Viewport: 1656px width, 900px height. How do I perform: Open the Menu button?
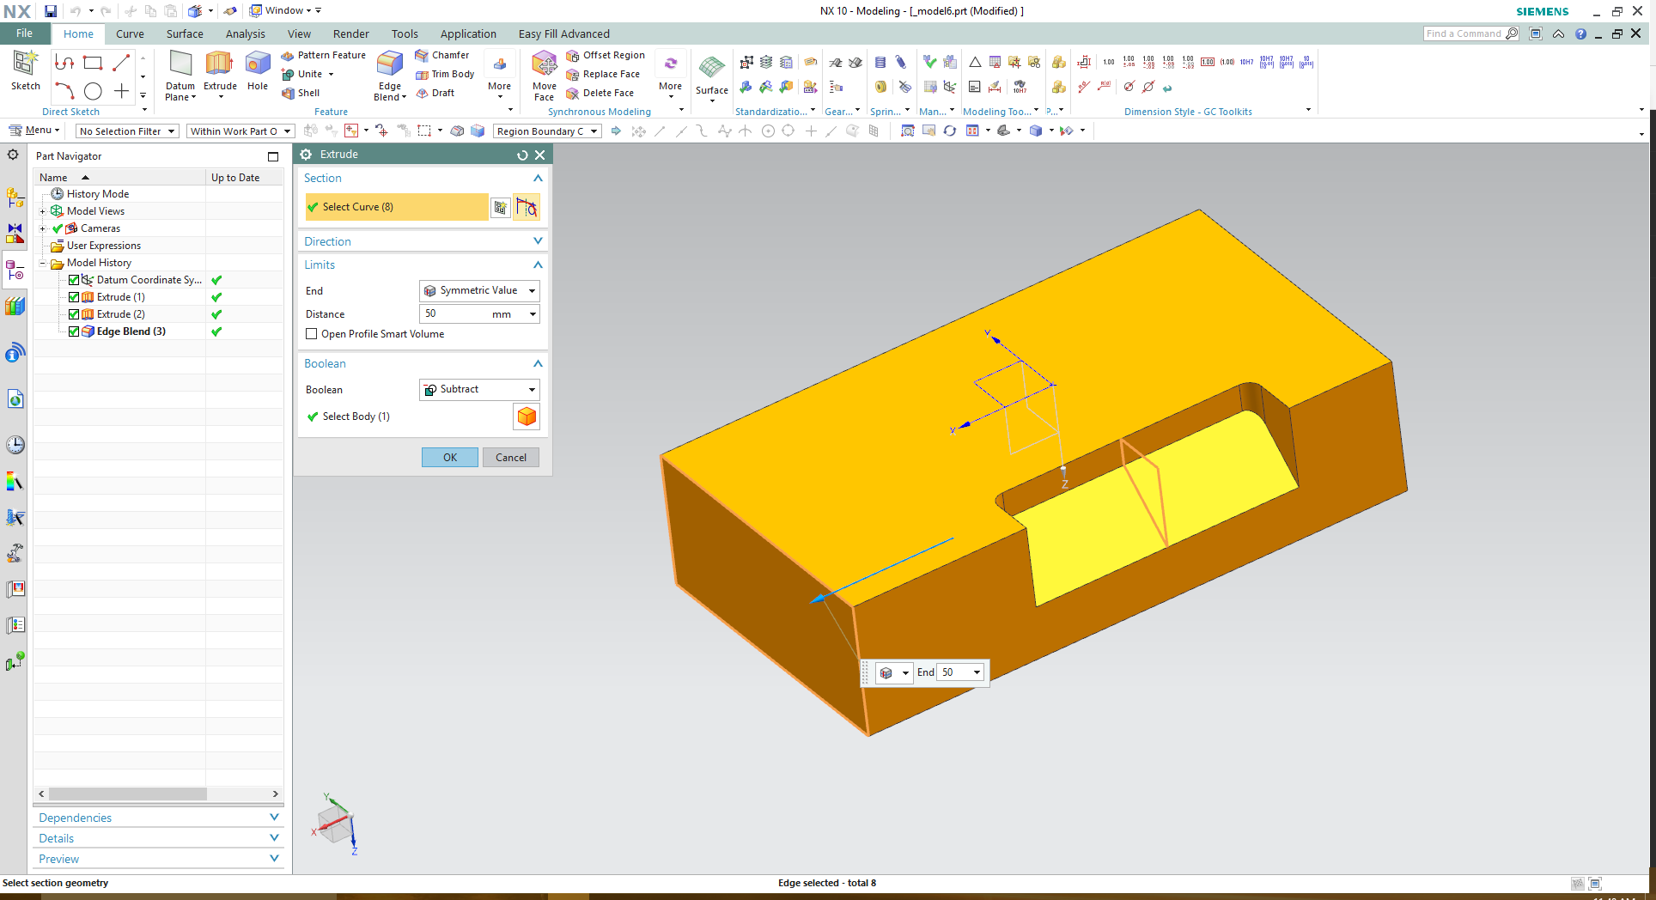pos(34,131)
